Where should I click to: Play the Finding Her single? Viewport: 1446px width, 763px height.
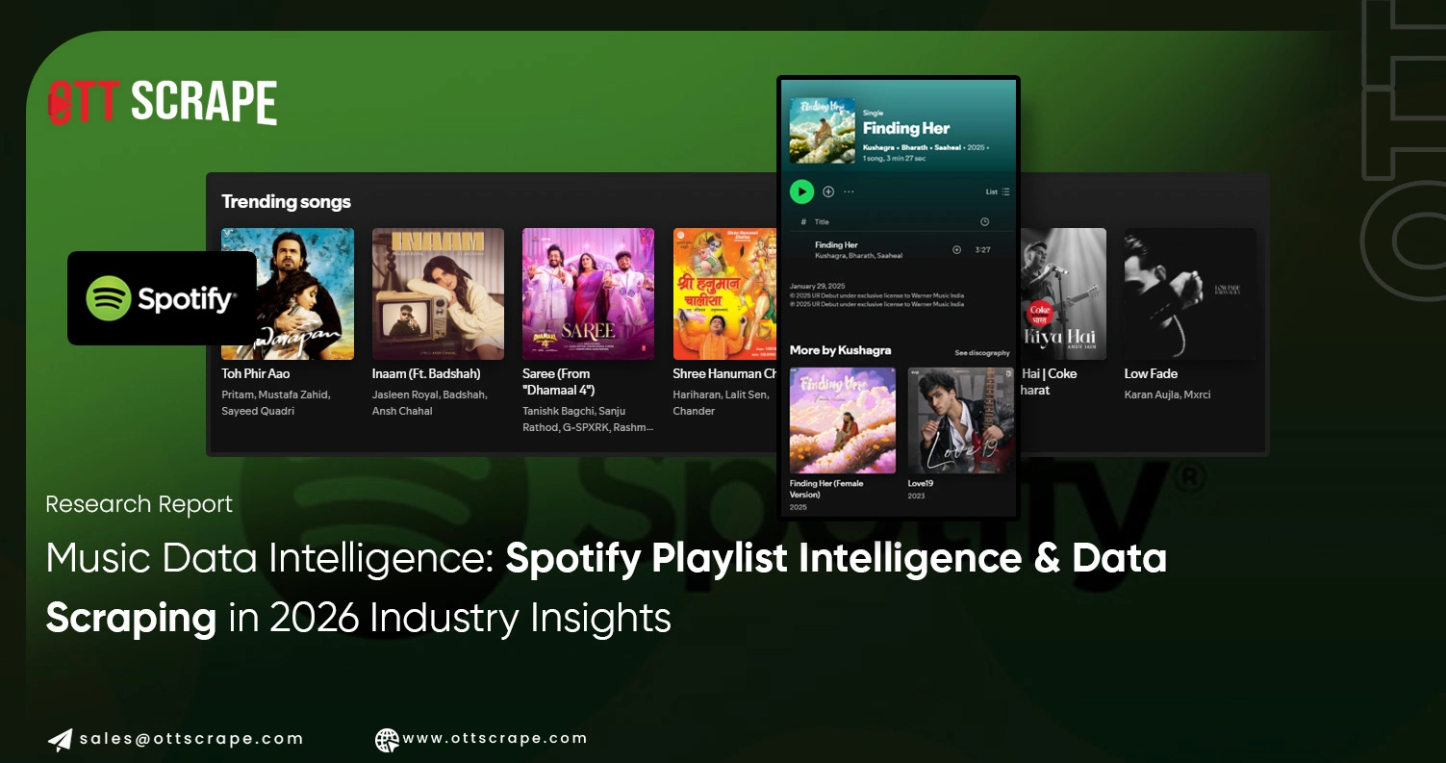coord(801,191)
